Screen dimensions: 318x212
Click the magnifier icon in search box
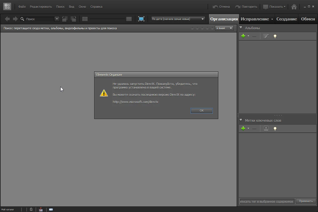22,19
